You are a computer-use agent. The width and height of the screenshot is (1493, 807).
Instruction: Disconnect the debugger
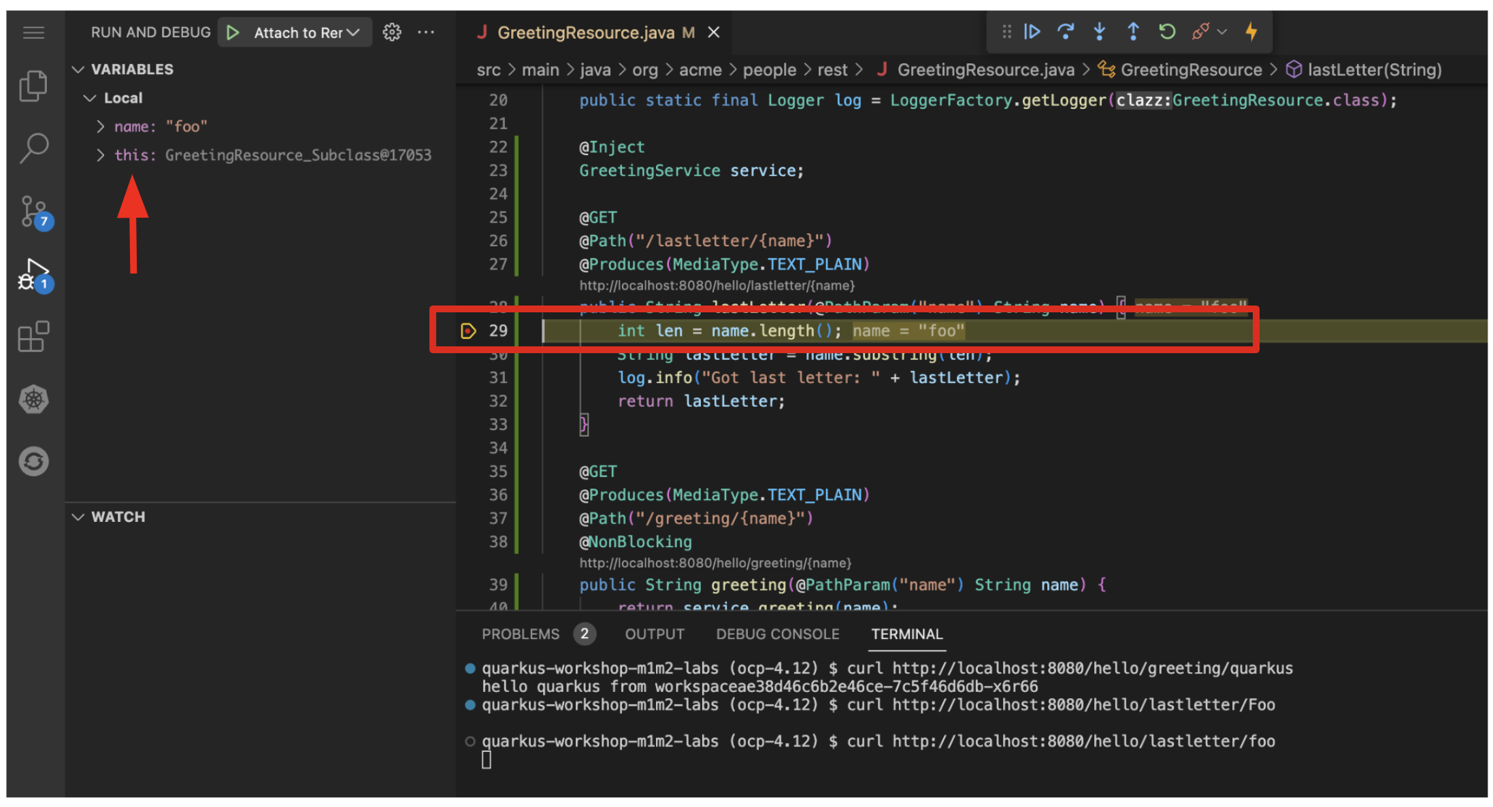click(x=1201, y=32)
